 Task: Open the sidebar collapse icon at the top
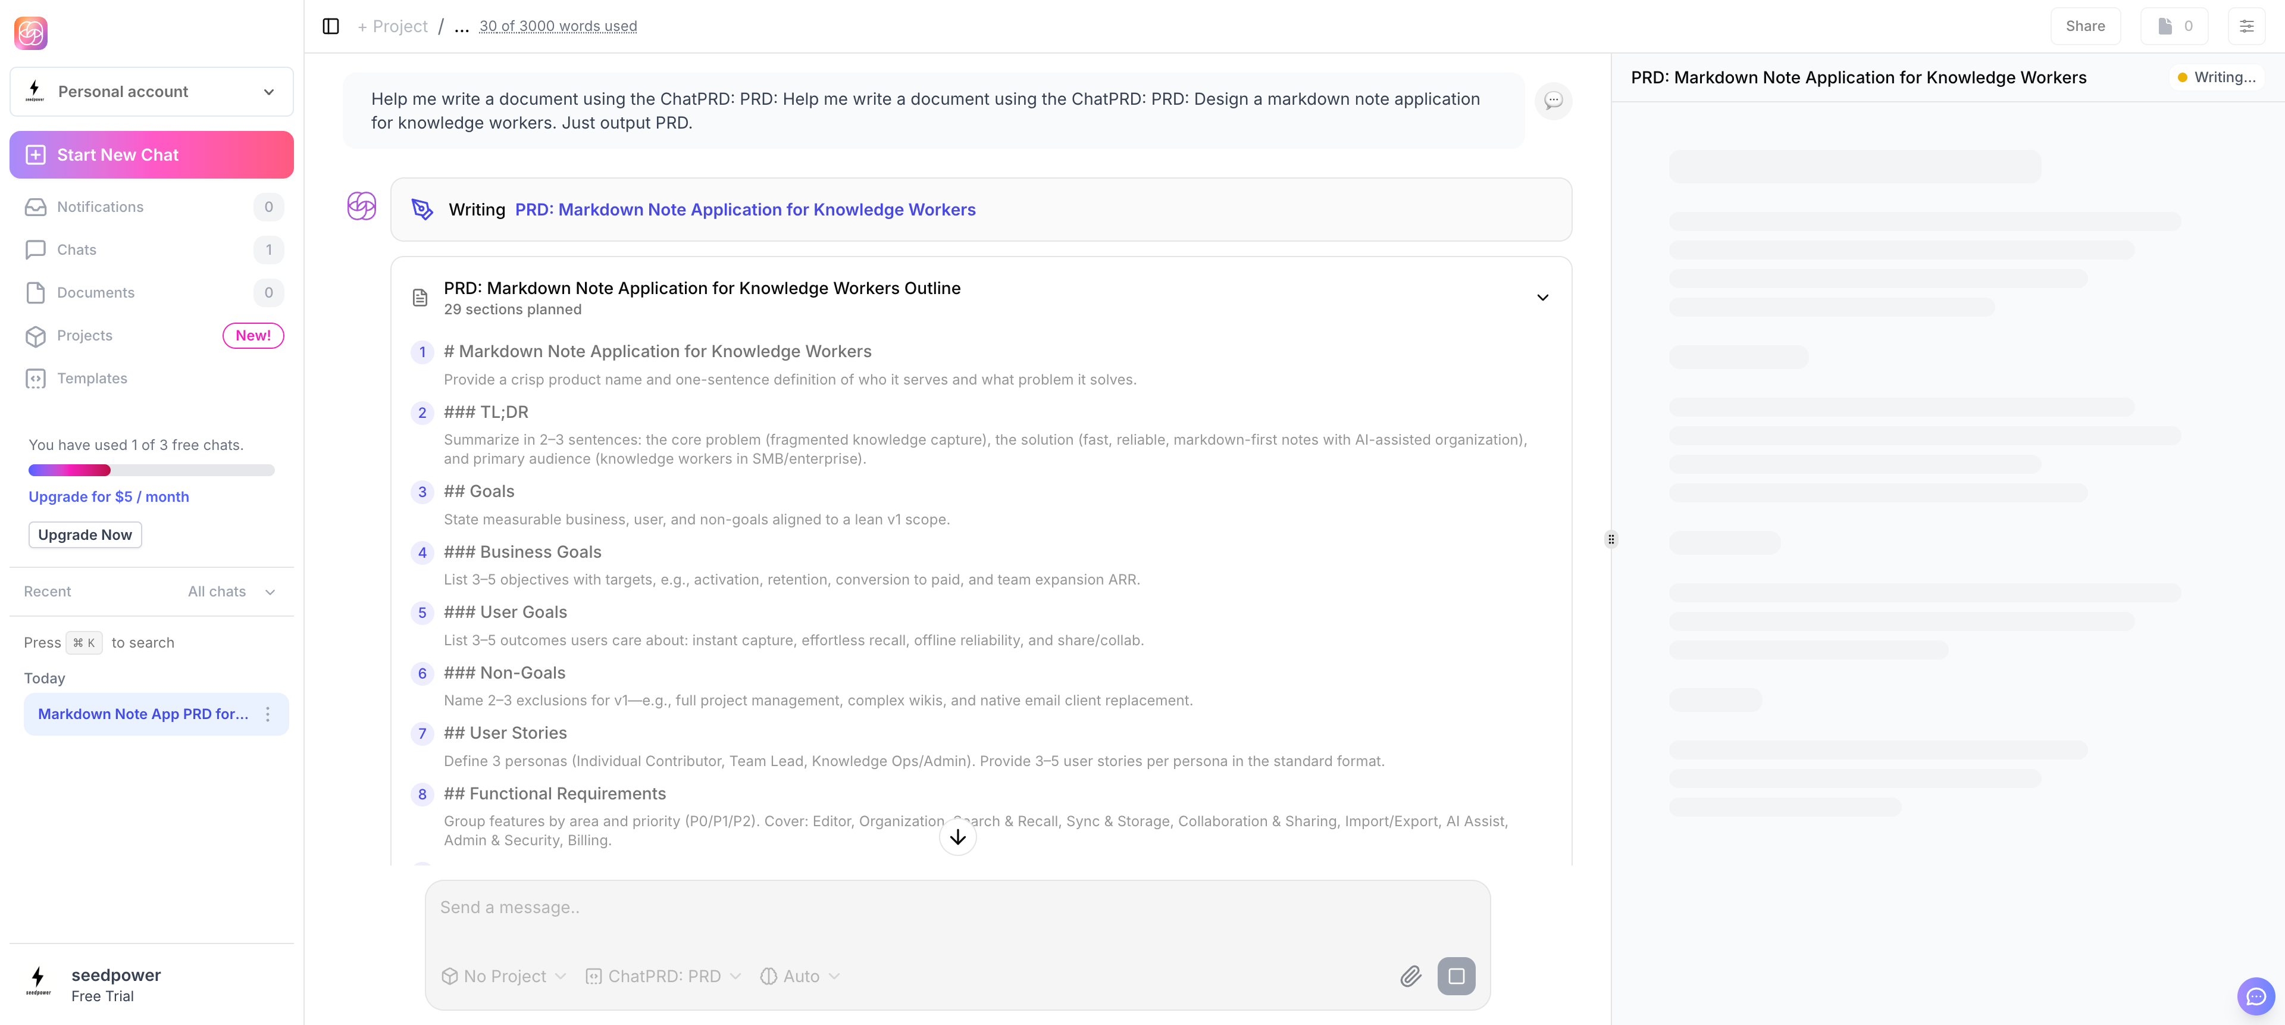pos(330,26)
